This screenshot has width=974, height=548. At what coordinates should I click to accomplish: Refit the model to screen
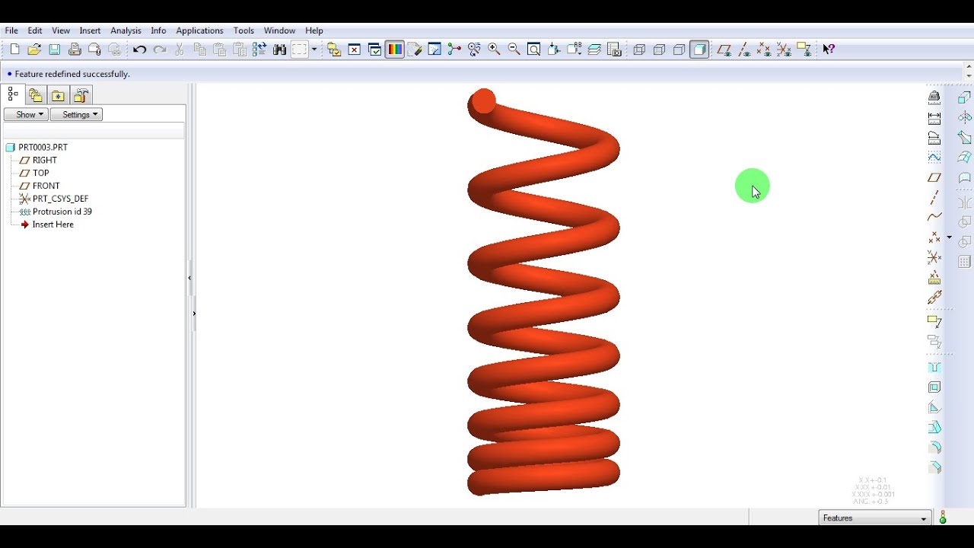pyautogui.click(x=534, y=49)
